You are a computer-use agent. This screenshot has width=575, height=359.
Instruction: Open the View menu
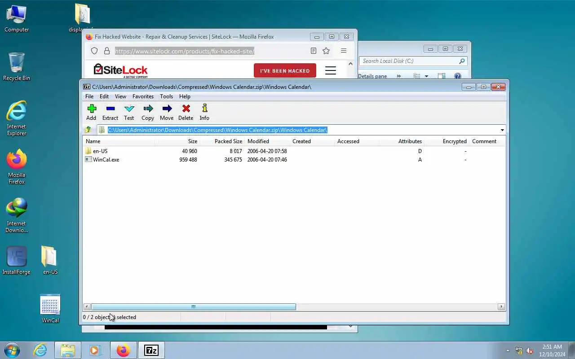click(120, 96)
